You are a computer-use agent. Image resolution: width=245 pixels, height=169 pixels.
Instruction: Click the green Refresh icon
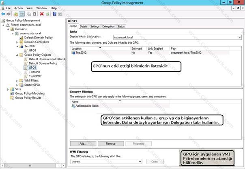[x=47, y=14]
